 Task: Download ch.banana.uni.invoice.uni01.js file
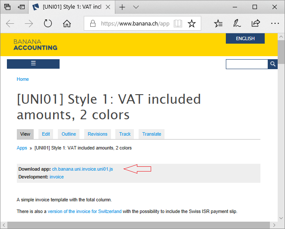point(82,169)
